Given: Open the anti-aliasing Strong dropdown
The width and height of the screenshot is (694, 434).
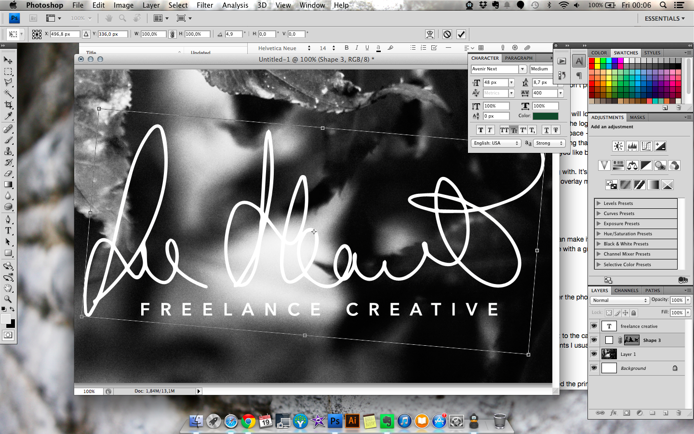Looking at the screenshot, I should point(549,143).
